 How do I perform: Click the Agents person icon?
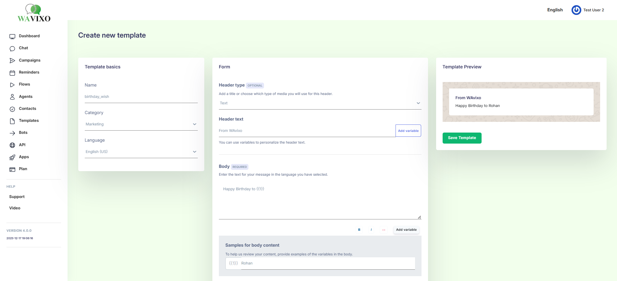(12, 97)
